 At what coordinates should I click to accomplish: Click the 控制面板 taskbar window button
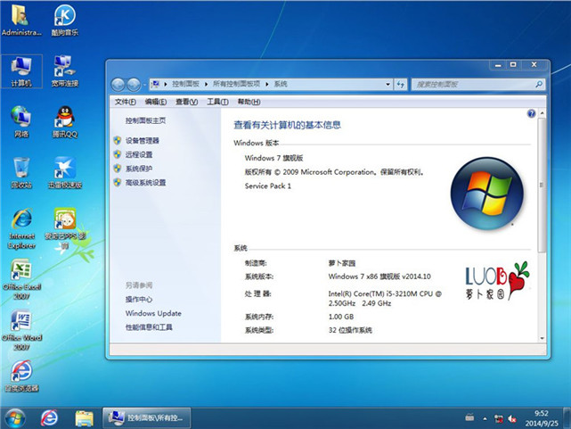147,417
